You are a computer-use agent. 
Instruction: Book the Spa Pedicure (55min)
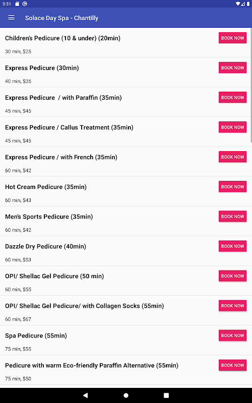pos(232,335)
